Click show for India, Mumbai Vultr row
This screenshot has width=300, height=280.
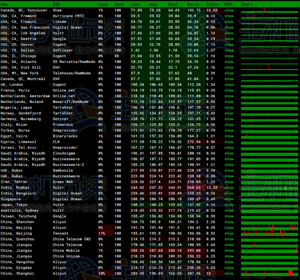(229, 188)
